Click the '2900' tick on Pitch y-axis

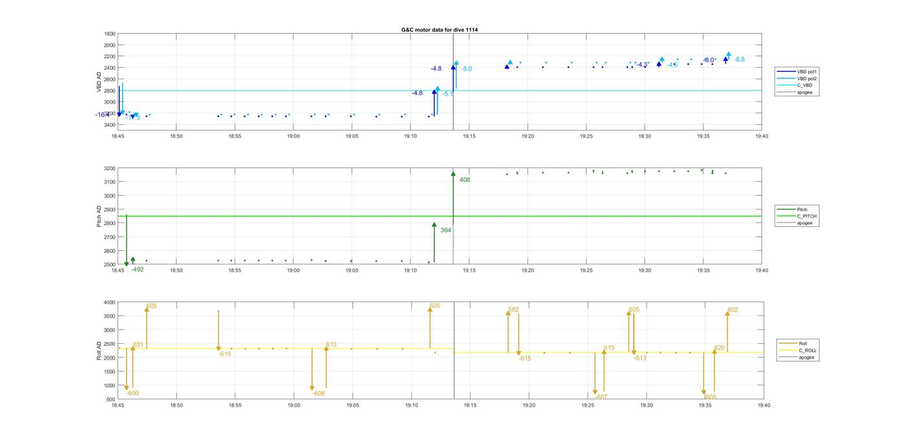click(110, 209)
